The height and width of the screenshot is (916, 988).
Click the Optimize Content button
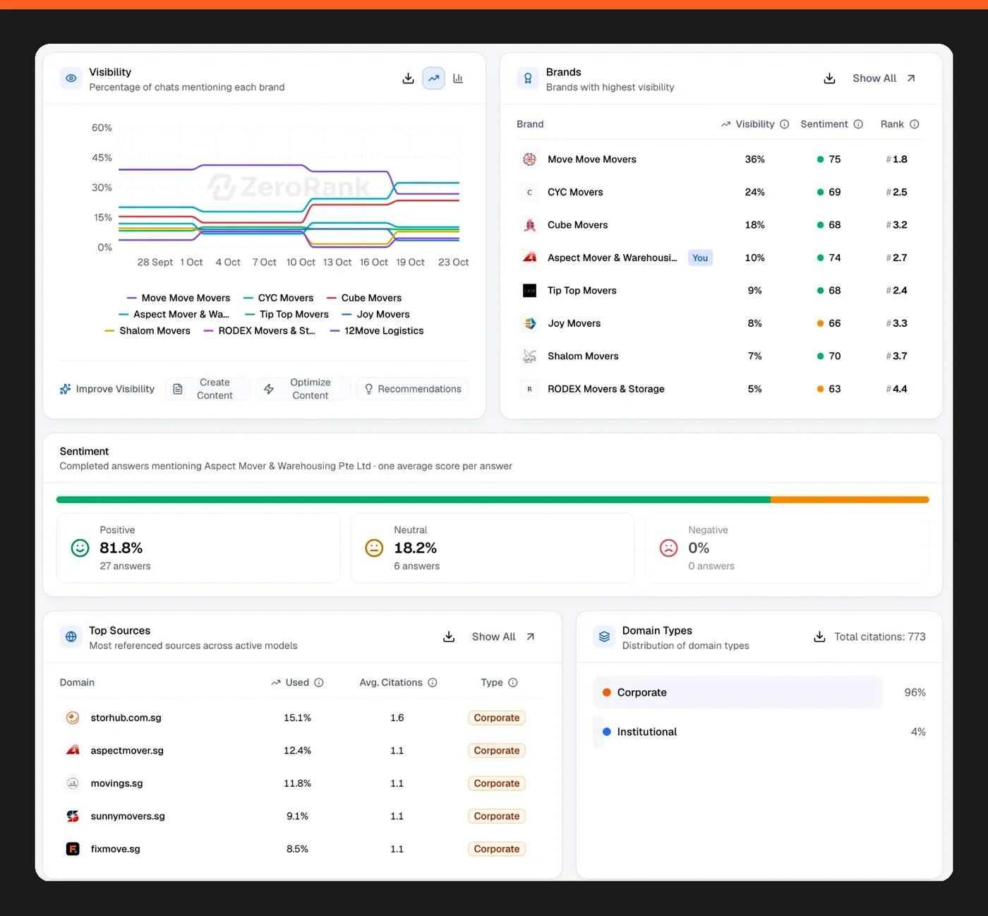(x=303, y=389)
